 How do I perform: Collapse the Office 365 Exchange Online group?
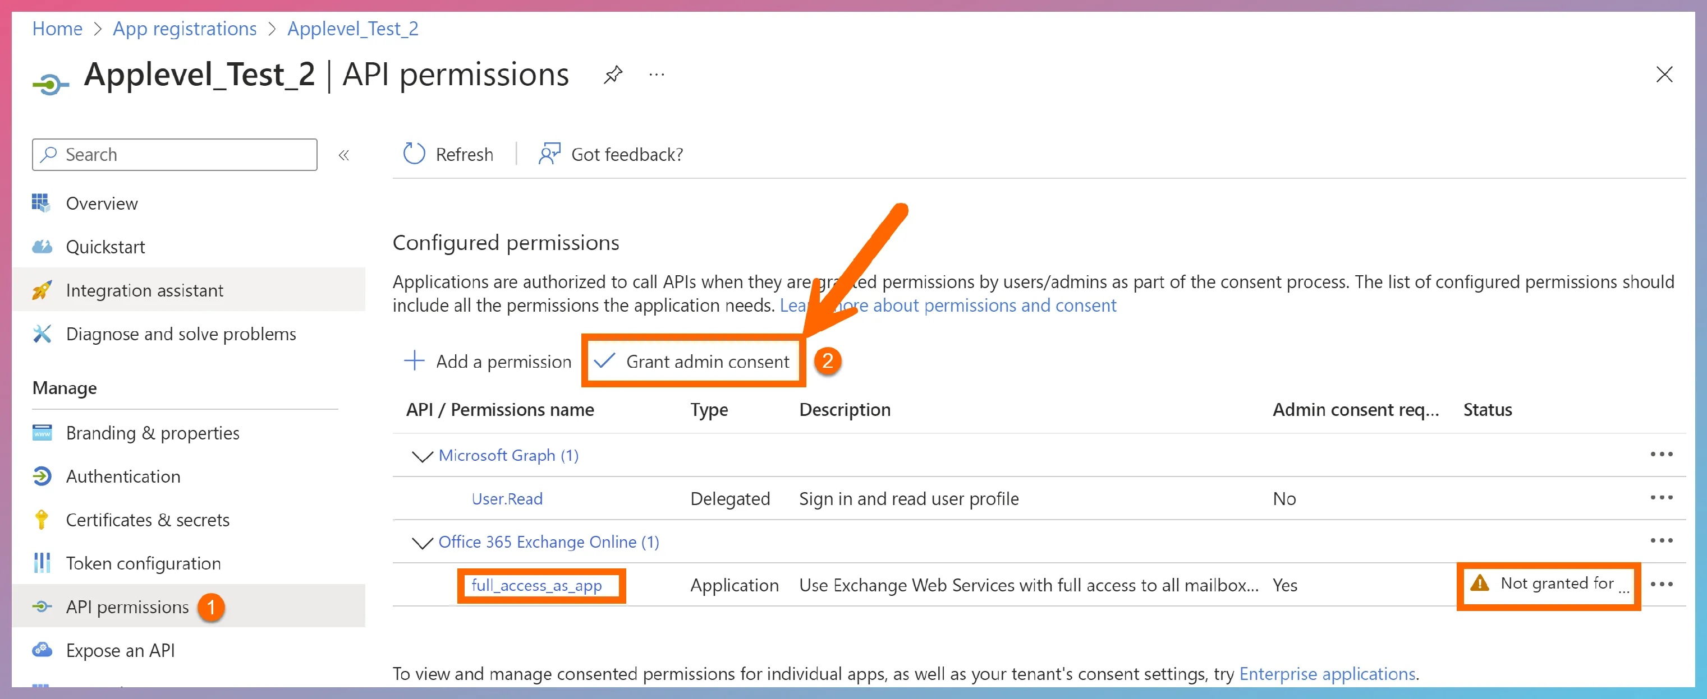point(421,542)
